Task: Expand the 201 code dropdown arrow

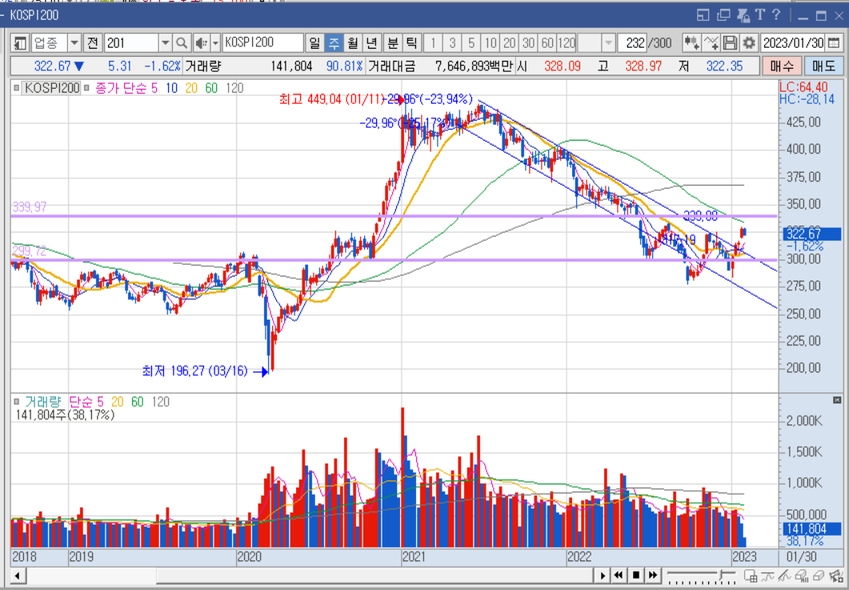Action: click(x=165, y=42)
